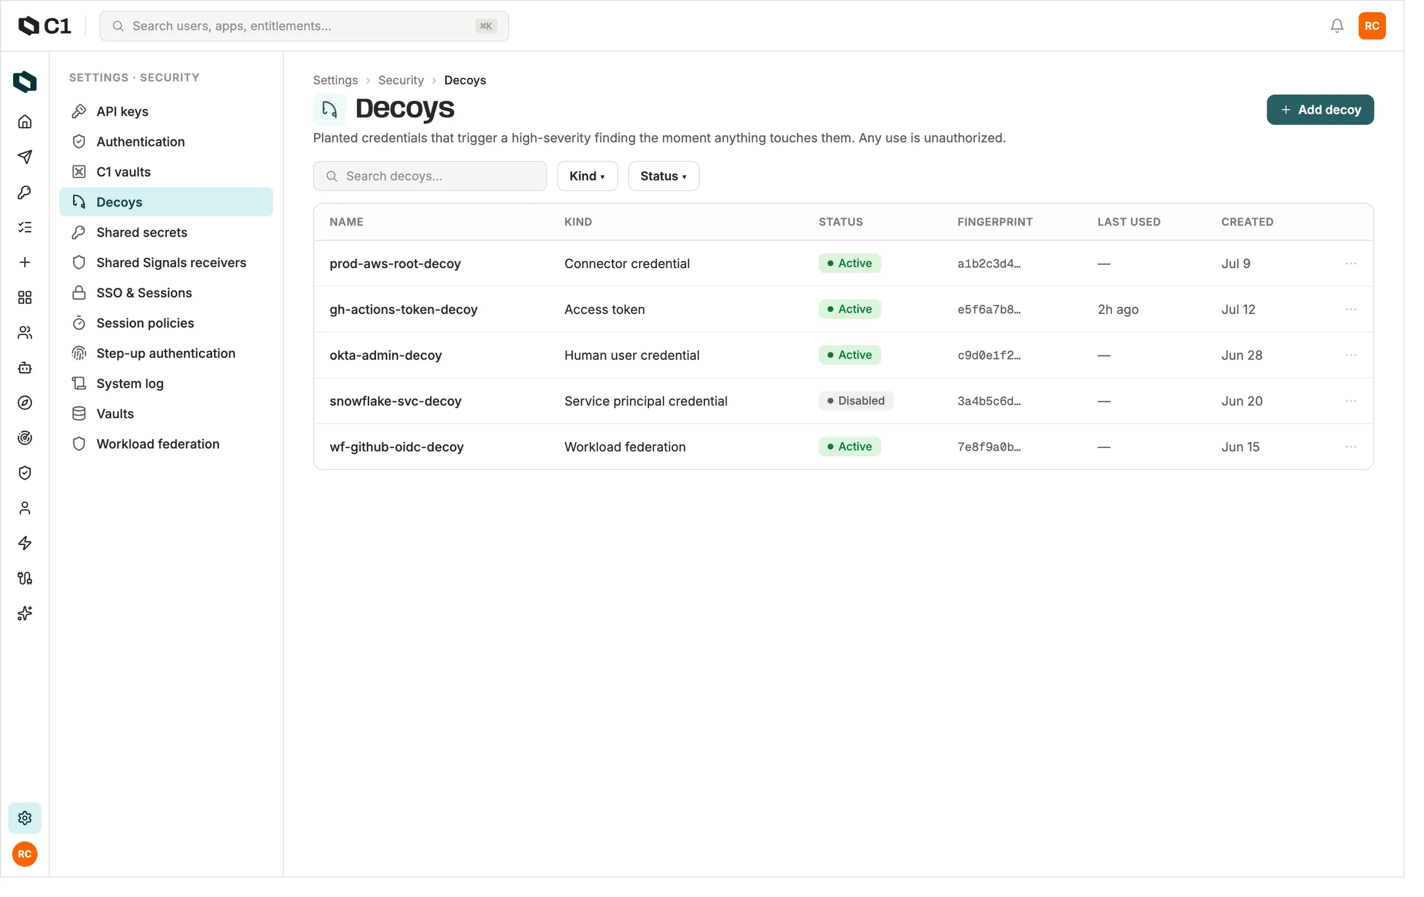The width and height of the screenshot is (1424, 897).
Task: Expand the Kind filter dropdown
Action: coord(587,176)
